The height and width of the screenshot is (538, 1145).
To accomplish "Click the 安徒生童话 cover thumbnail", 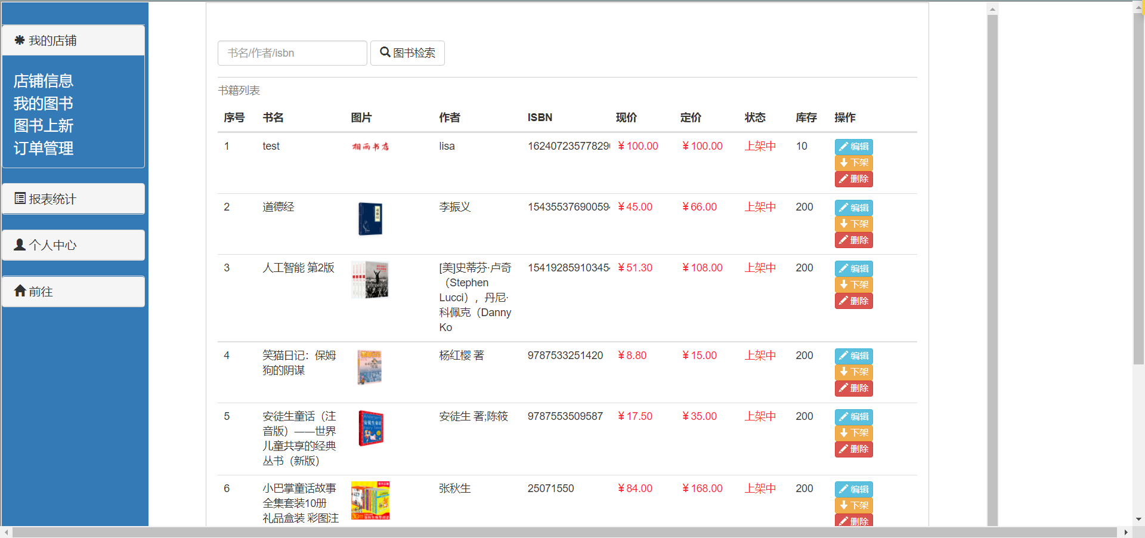I will (x=370, y=428).
